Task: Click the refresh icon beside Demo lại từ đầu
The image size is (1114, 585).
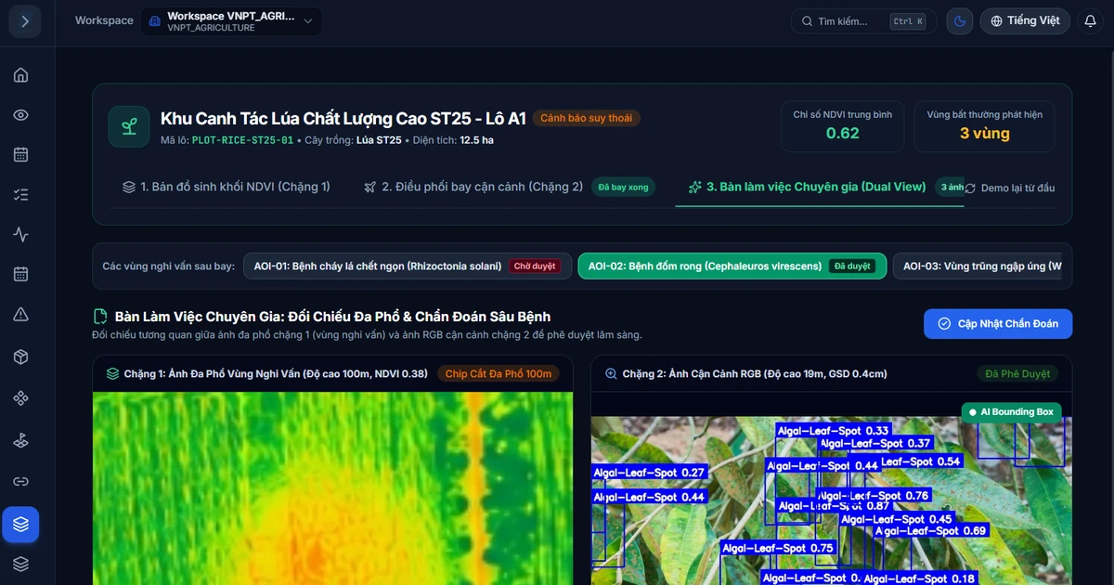Action: pyautogui.click(x=970, y=188)
